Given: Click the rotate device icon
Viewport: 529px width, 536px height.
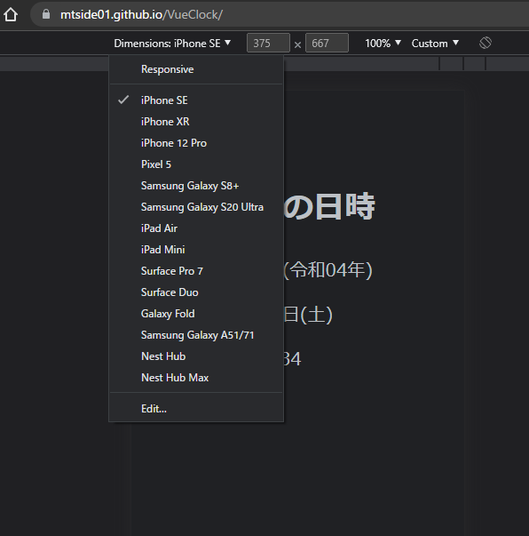Looking at the screenshot, I should click(x=486, y=43).
